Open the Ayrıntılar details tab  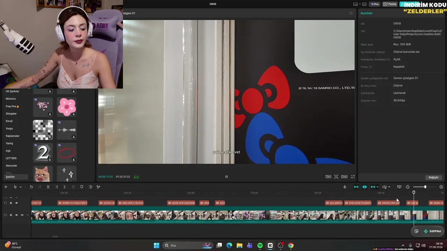(367, 13)
